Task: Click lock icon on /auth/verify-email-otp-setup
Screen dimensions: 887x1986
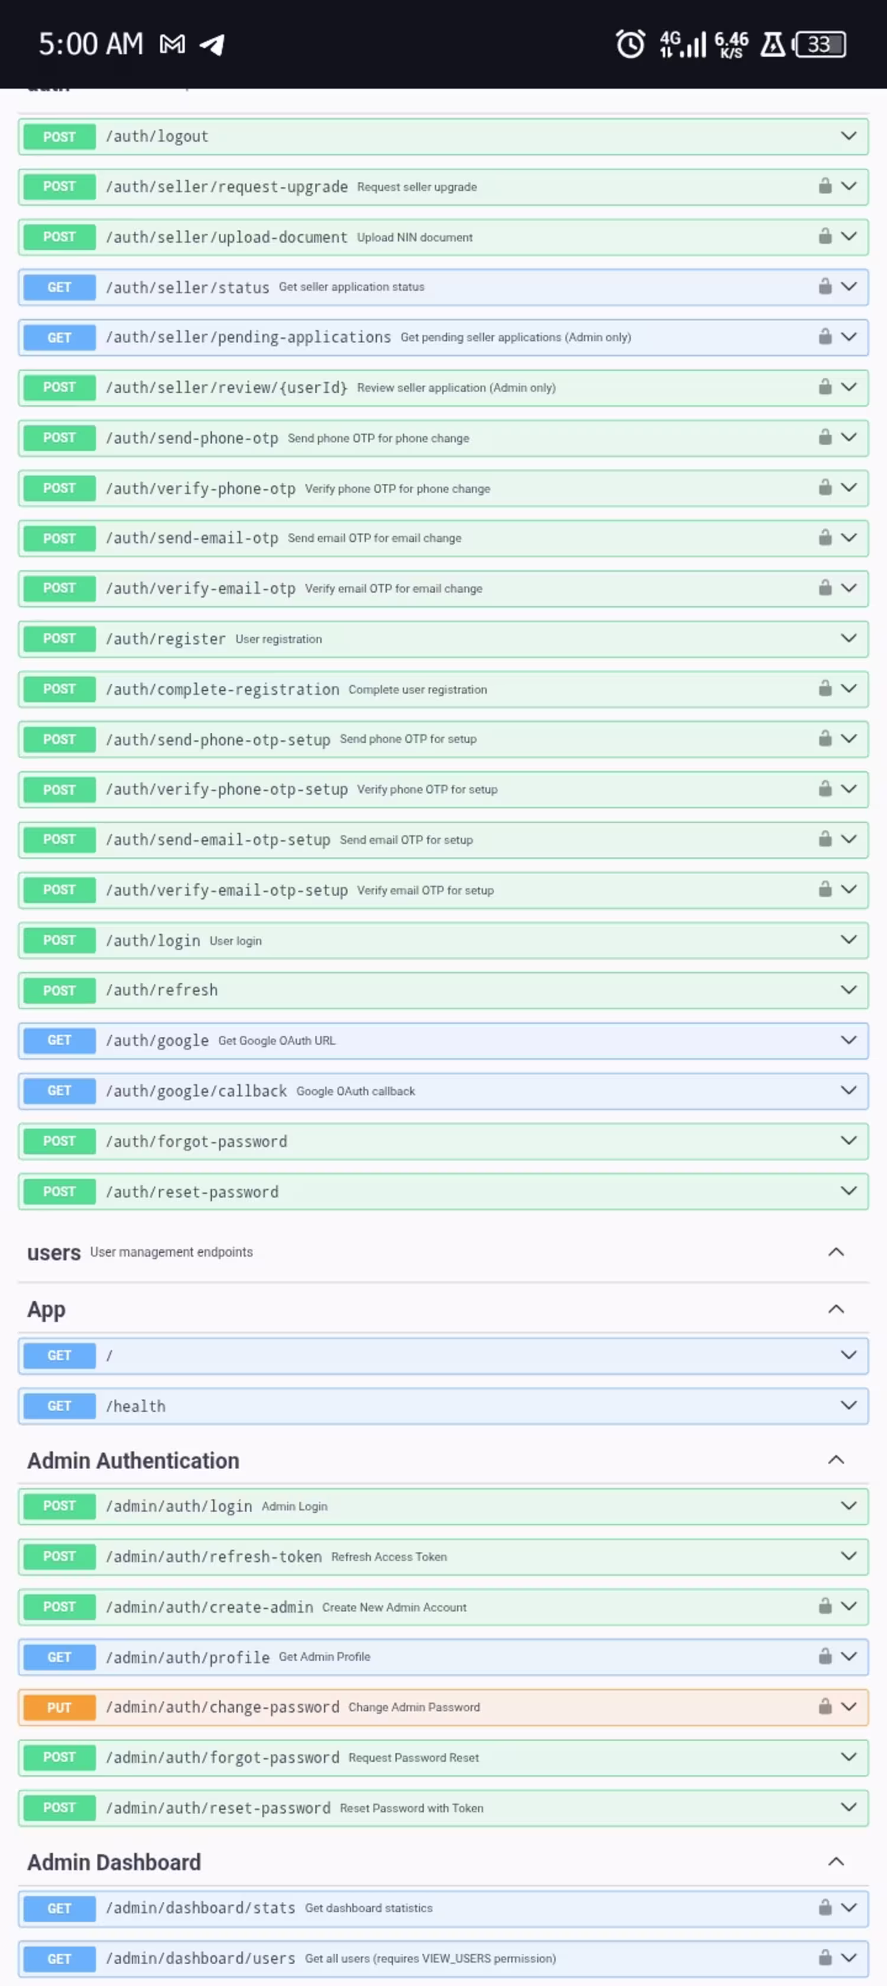Action: click(x=824, y=889)
